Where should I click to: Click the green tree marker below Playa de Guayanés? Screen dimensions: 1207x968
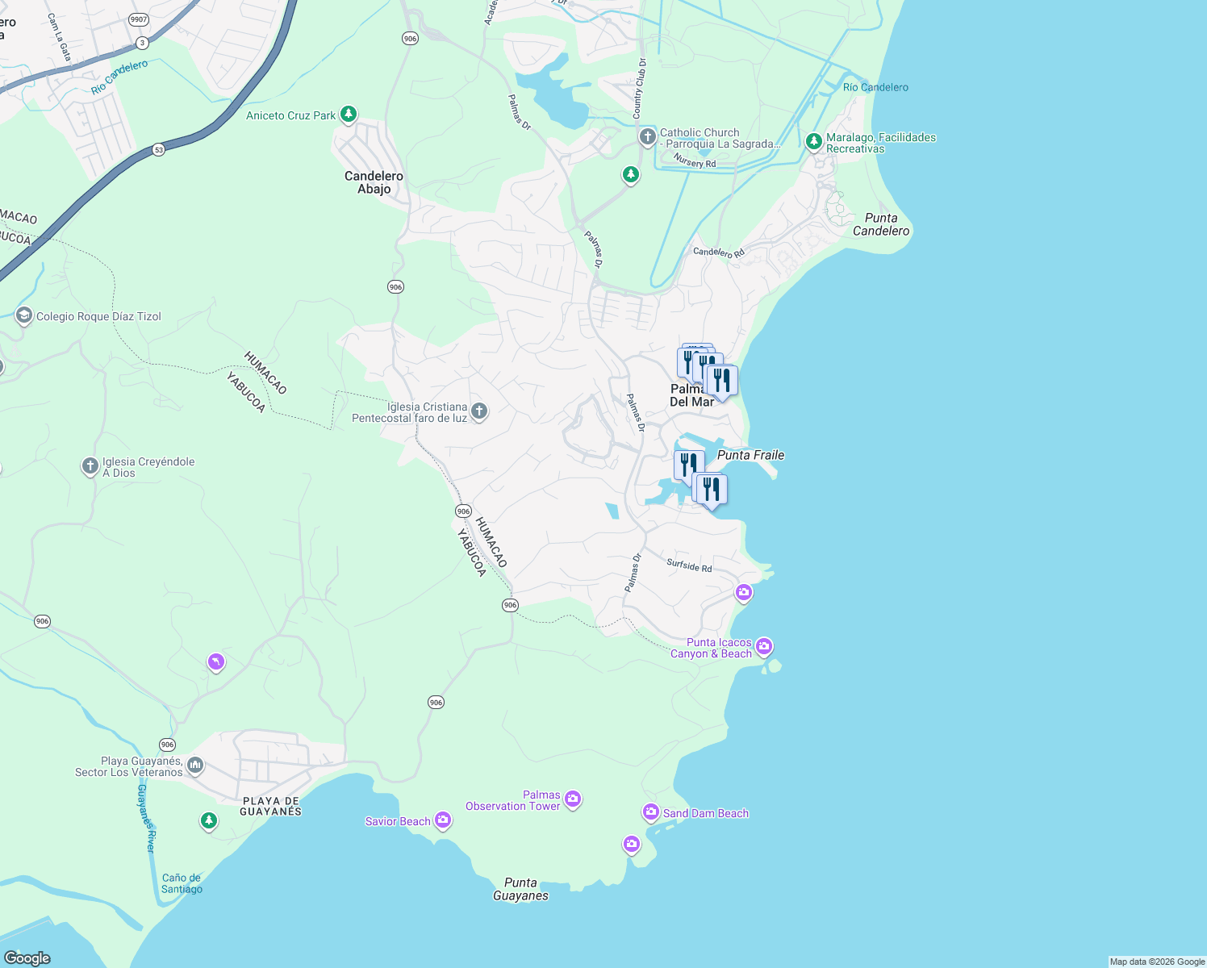[x=208, y=820]
